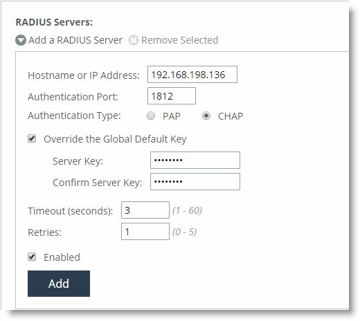The width and height of the screenshot is (360, 321).
Task: Uncheck Override the Global Default Key checkbox
Action: click(32, 138)
